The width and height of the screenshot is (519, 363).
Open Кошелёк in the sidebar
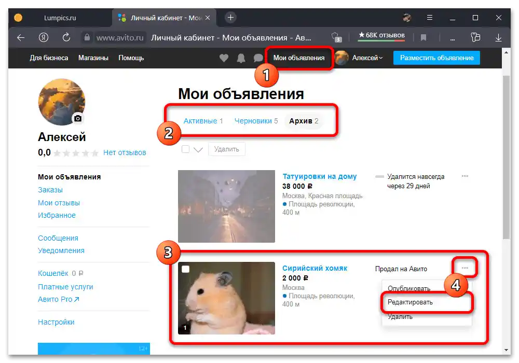tap(53, 273)
